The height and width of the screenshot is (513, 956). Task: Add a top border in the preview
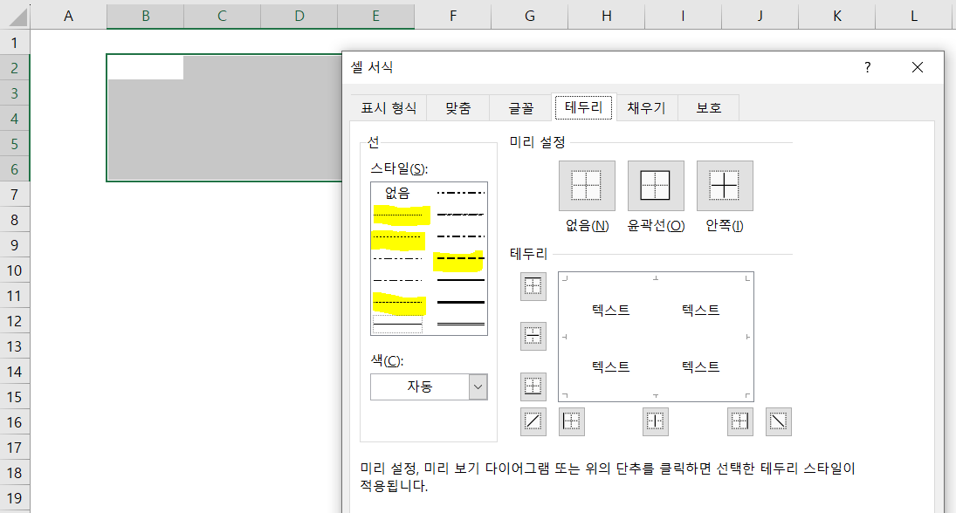(x=533, y=285)
